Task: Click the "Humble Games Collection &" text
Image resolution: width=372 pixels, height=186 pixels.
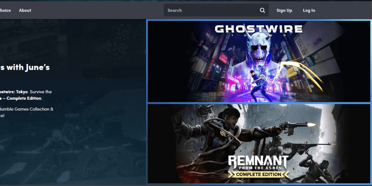Action: 27,109
